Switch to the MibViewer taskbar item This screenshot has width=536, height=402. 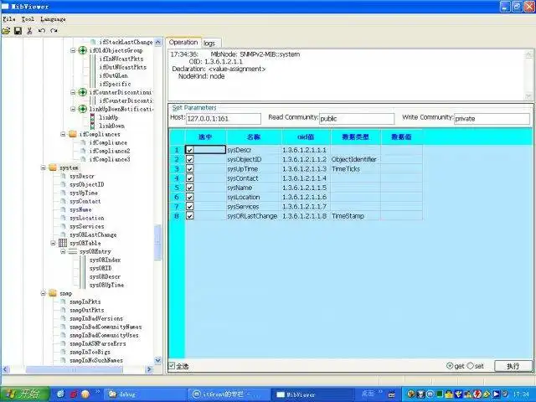point(312,394)
